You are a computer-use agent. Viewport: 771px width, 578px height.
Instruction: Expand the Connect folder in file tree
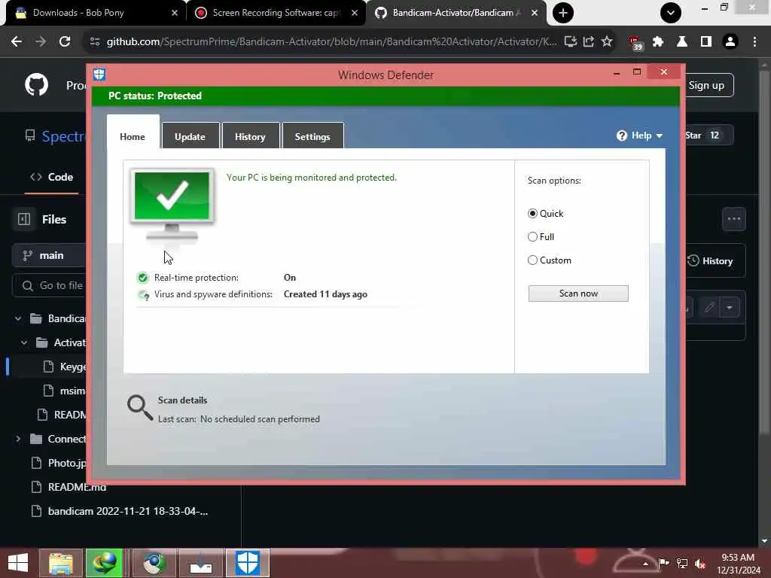point(18,439)
